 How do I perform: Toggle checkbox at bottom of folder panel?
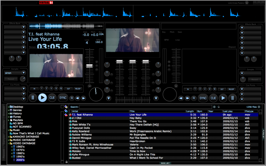click(62, 162)
